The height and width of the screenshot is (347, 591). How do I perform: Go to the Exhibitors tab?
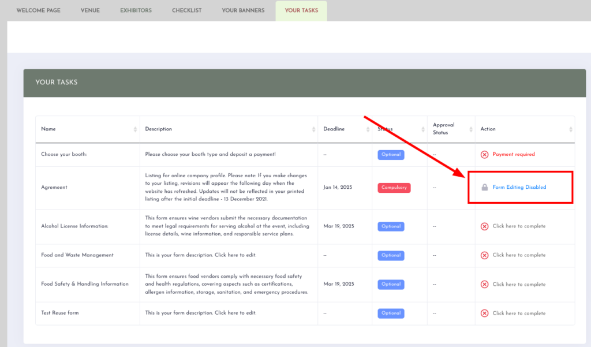pos(136,10)
